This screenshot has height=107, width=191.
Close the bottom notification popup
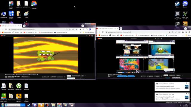[x=188, y=94]
